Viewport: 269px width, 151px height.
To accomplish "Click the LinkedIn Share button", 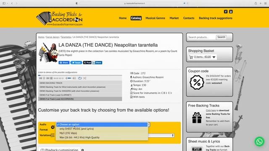I will (x=97, y=62).
